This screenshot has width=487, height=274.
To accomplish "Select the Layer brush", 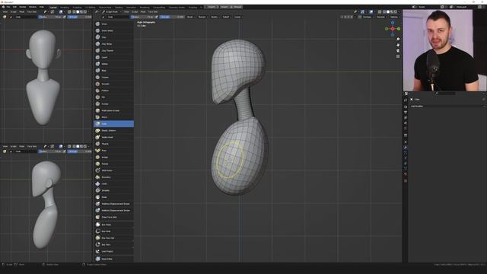I will [x=113, y=57].
